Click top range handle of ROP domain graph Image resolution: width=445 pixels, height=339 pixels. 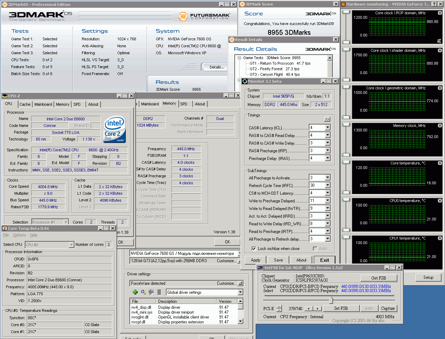[346, 12]
